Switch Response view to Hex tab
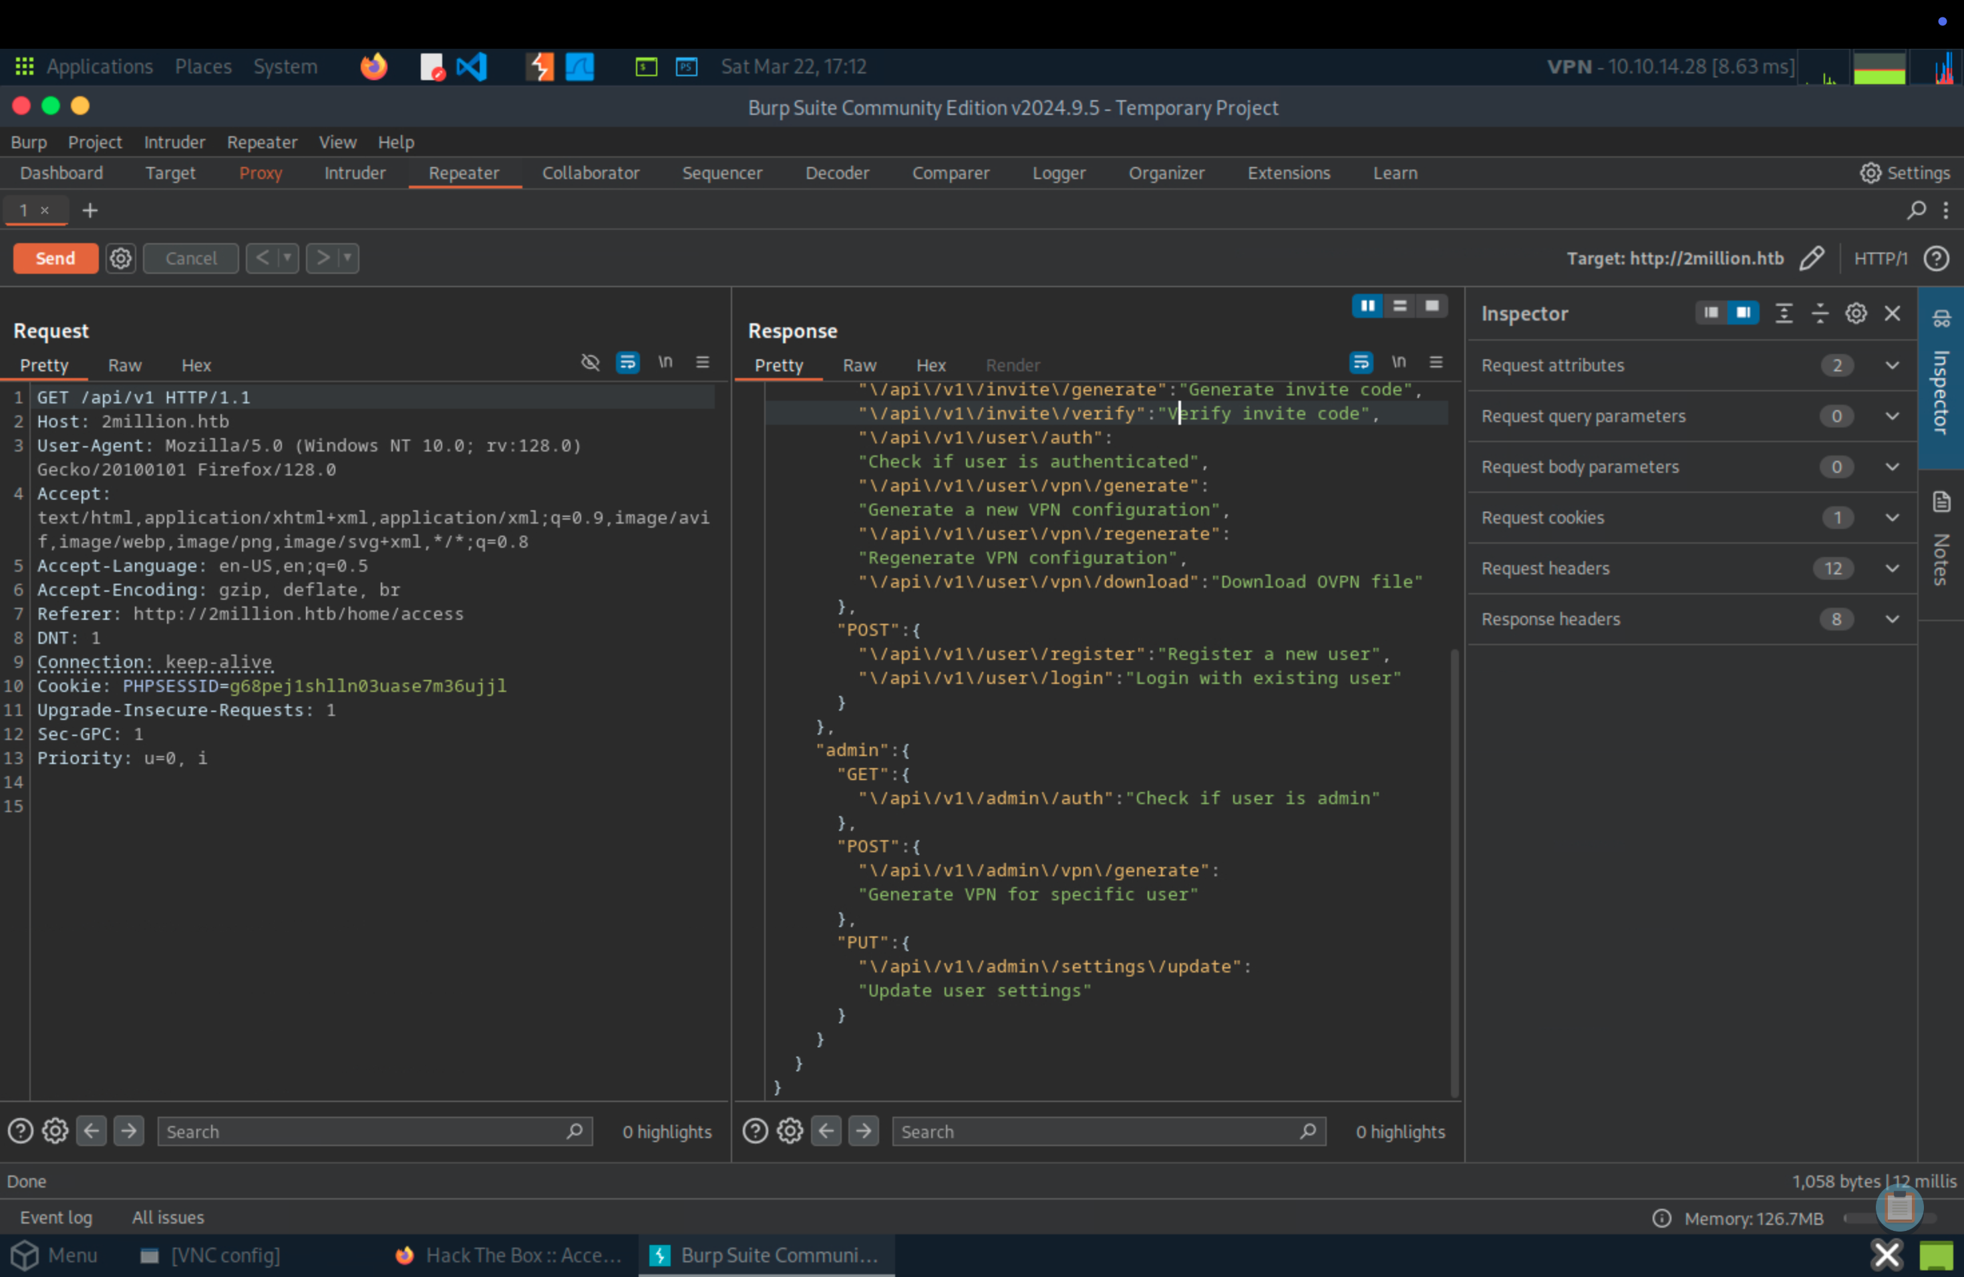The image size is (1964, 1277). click(x=931, y=365)
